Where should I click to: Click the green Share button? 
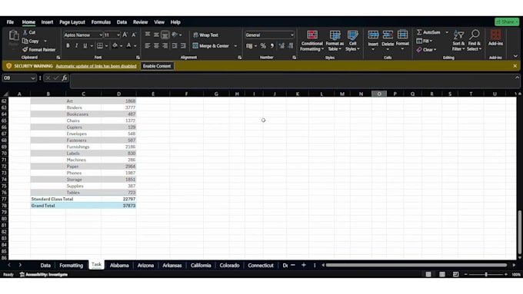point(507,21)
